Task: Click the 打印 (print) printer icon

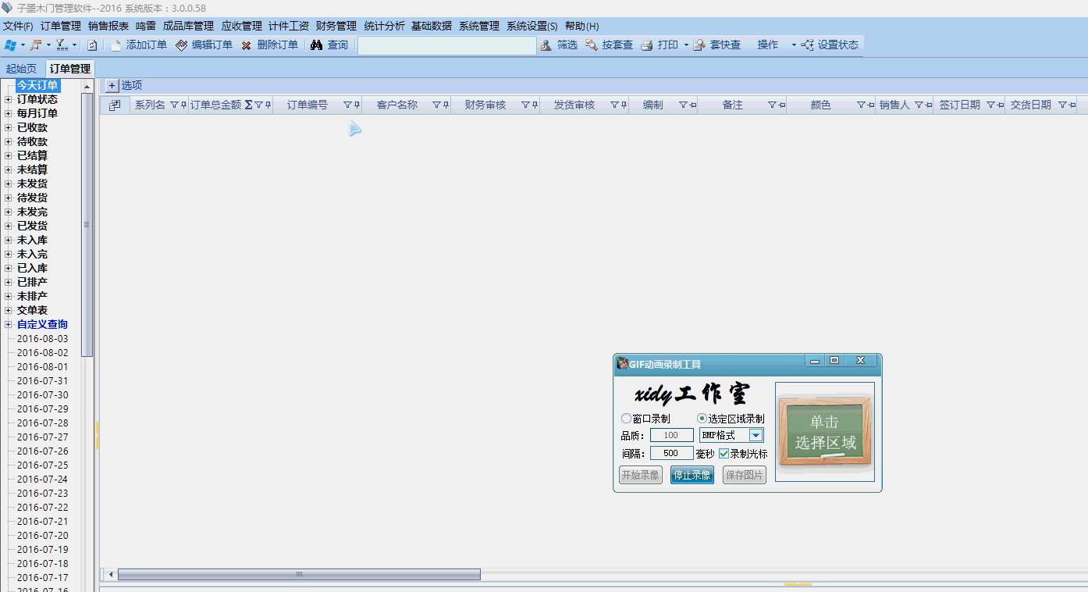Action: pos(647,45)
